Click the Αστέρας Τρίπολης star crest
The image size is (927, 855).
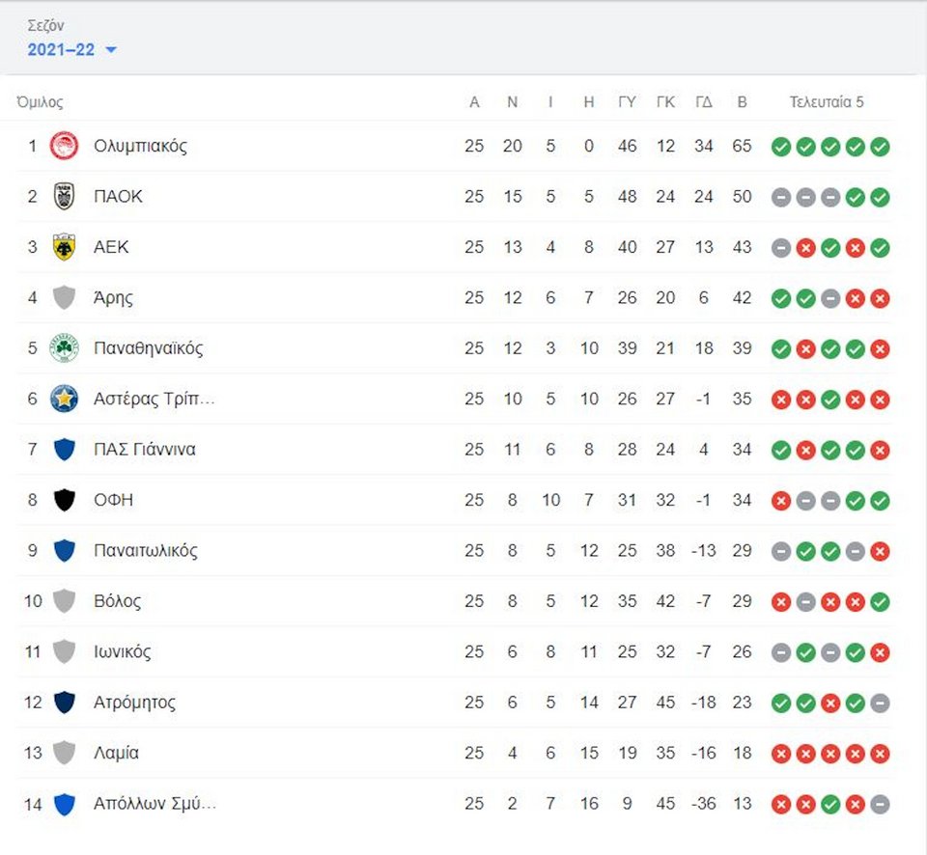pyautogui.click(x=64, y=399)
